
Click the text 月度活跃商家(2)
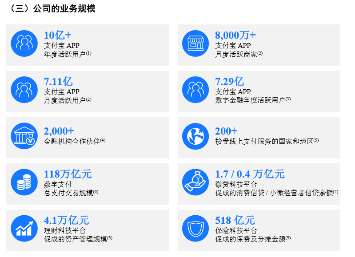pos(239,54)
